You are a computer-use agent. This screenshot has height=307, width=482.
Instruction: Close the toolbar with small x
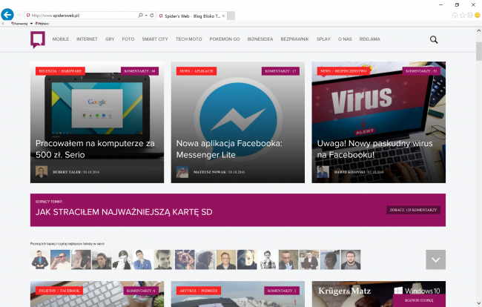pyautogui.click(x=3, y=23)
